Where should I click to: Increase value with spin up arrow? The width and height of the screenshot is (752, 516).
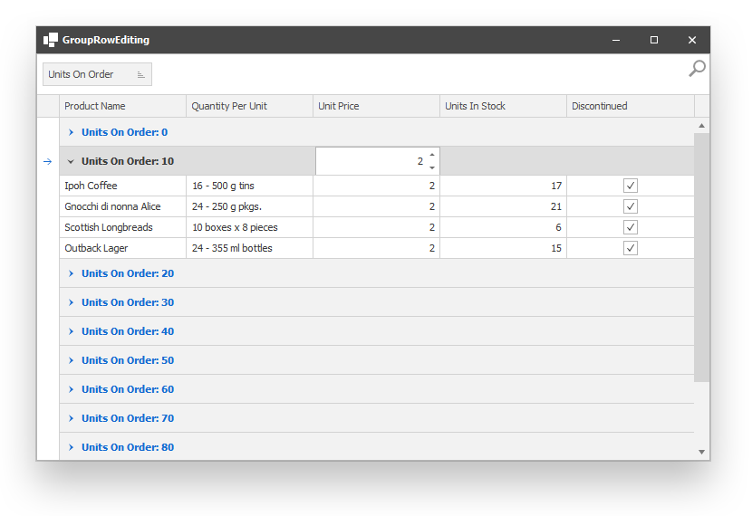432,155
